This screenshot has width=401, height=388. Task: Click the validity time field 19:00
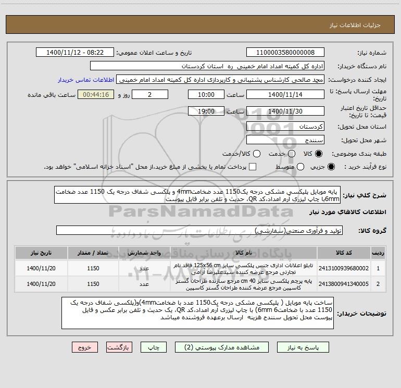pos(206,111)
